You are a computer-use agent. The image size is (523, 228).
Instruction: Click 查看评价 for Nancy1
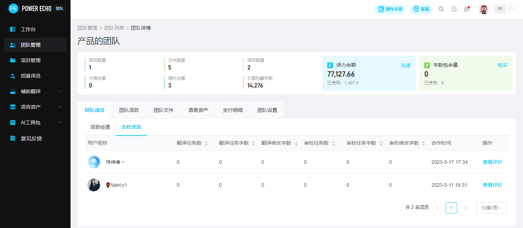[x=492, y=185]
